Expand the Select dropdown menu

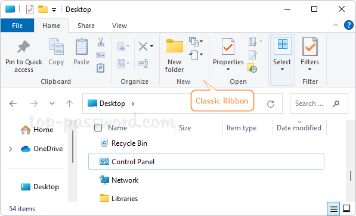point(282,60)
